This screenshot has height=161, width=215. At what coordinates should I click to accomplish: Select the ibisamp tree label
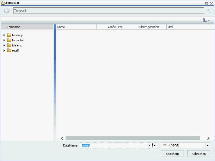pyautogui.click(x=17, y=45)
